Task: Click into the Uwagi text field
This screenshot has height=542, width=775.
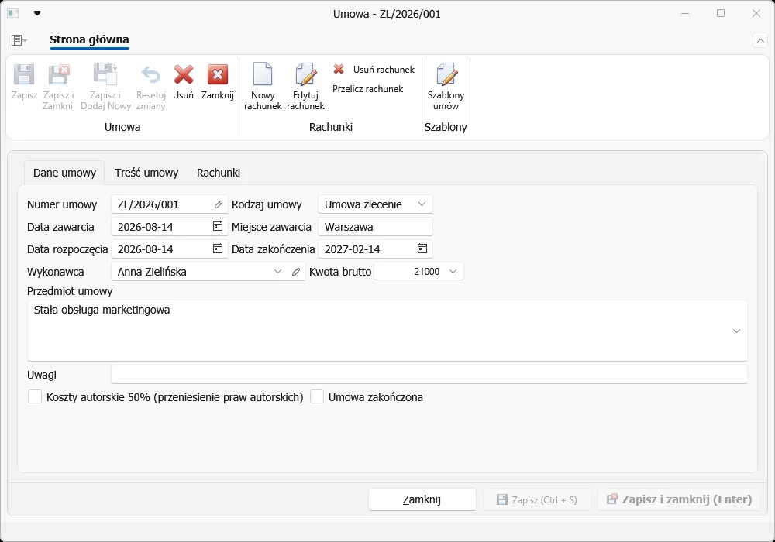Action: point(429,375)
